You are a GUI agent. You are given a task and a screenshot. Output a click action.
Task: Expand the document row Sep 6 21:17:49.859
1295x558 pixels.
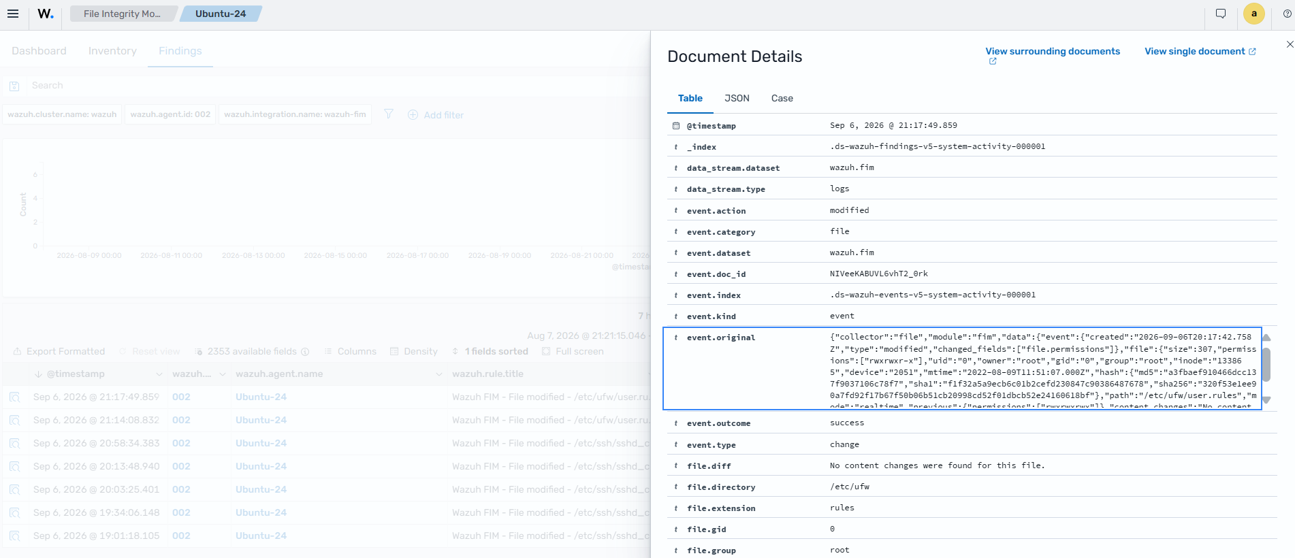(x=14, y=397)
